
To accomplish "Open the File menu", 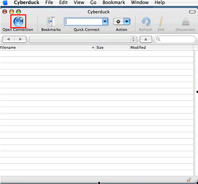I will coord(49,2).
